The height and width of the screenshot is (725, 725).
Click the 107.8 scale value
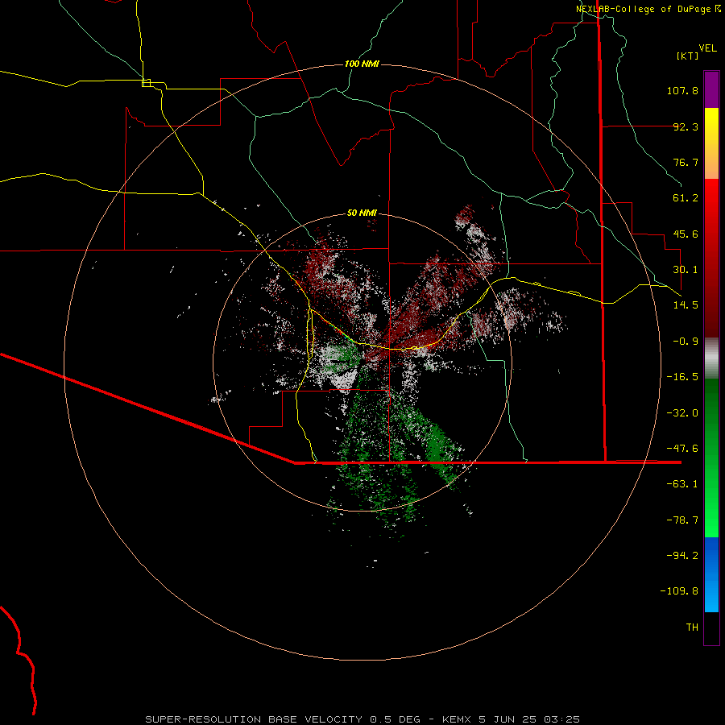[682, 90]
